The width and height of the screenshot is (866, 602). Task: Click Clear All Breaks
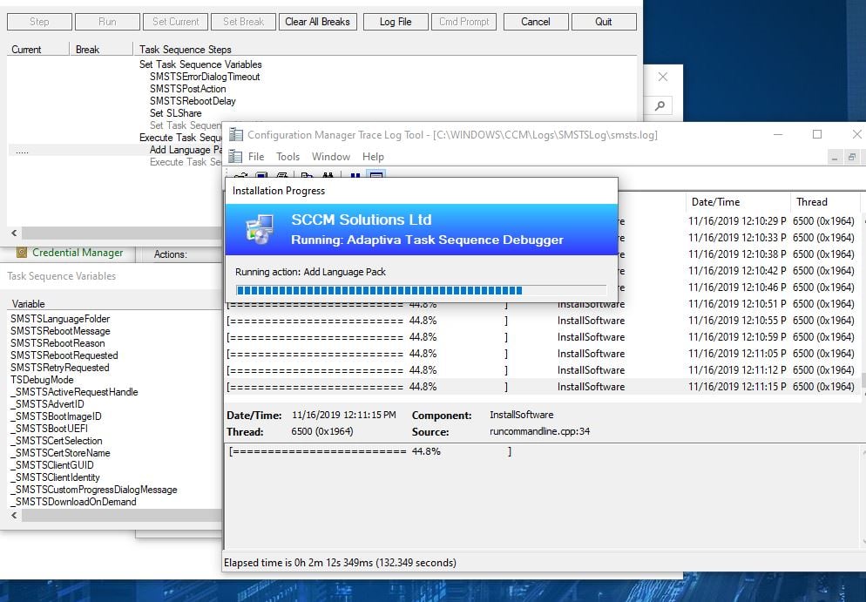[317, 21]
